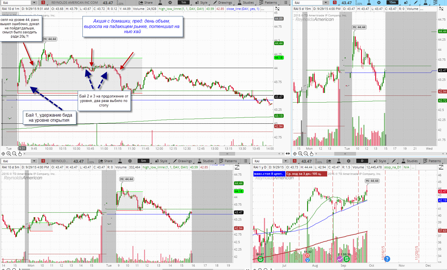Open the flask icon beside Share
This screenshot has width=447, height=270.
[x=160, y=3]
